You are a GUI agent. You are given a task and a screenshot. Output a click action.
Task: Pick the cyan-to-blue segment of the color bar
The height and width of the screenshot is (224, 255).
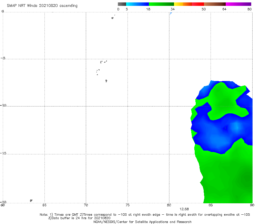coord(137,4)
